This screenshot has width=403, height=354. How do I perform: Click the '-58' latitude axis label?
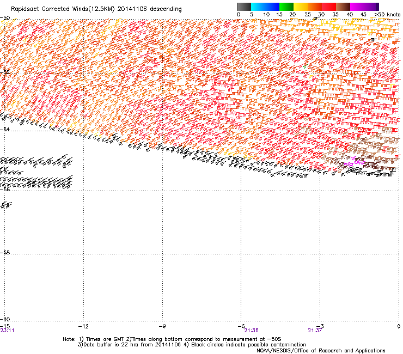[x=5, y=253]
